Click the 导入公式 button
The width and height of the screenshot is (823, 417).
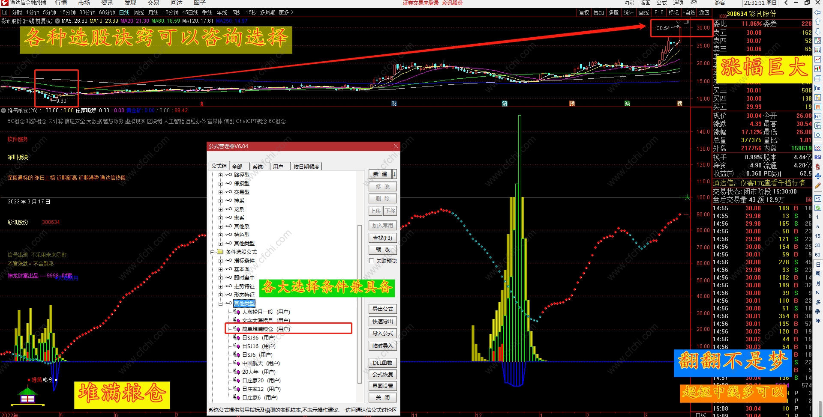pyautogui.click(x=382, y=334)
